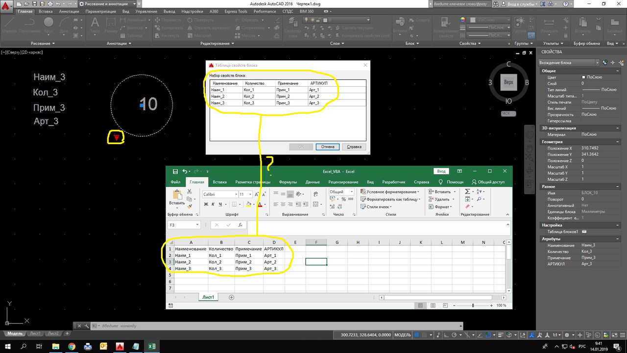Switch to Excel "Вставка" tab

point(220,182)
